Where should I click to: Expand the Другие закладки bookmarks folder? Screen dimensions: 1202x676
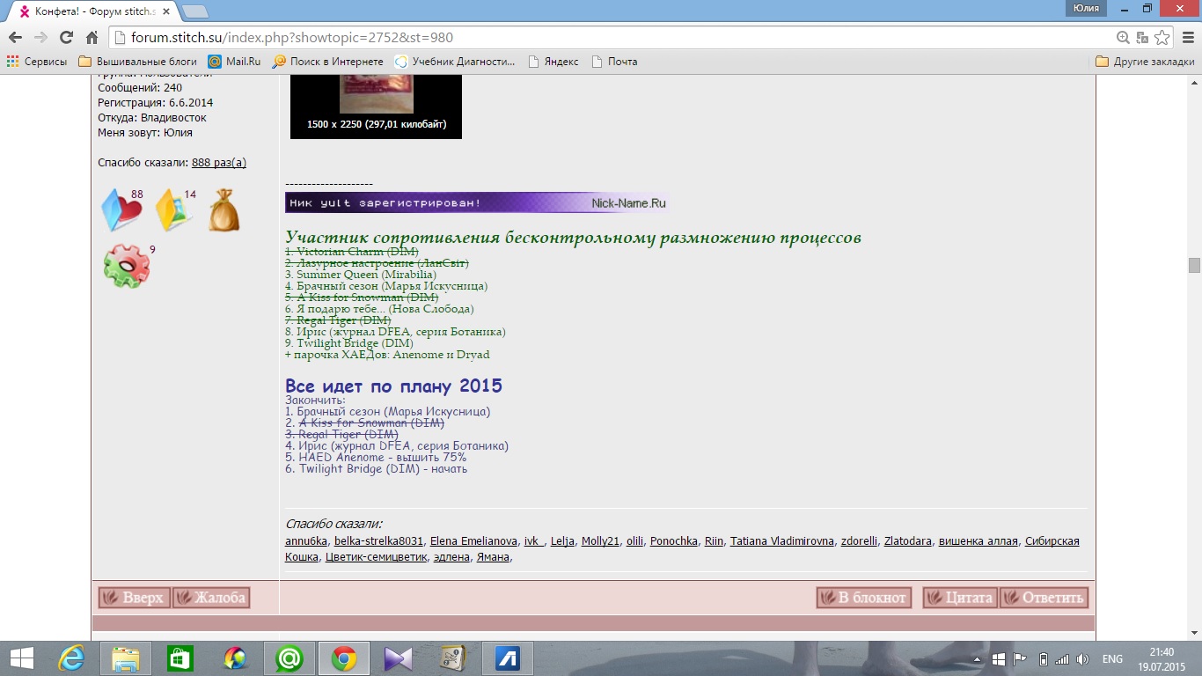tap(1145, 62)
